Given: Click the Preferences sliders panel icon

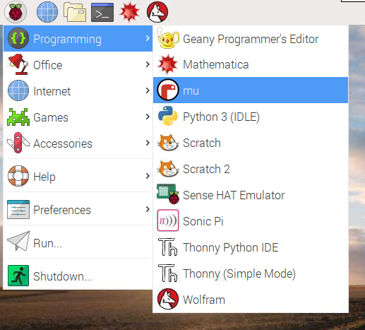Looking at the screenshot, I should point(18,209).
